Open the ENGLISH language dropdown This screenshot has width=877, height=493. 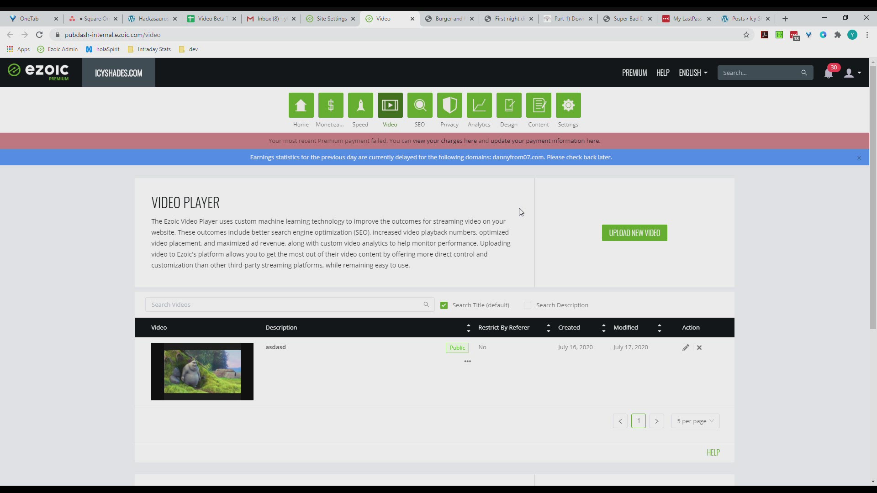point(693,73)
